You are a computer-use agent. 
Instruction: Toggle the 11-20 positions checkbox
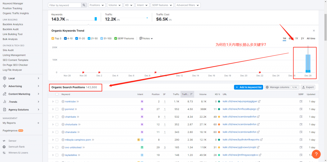(77, 38)
